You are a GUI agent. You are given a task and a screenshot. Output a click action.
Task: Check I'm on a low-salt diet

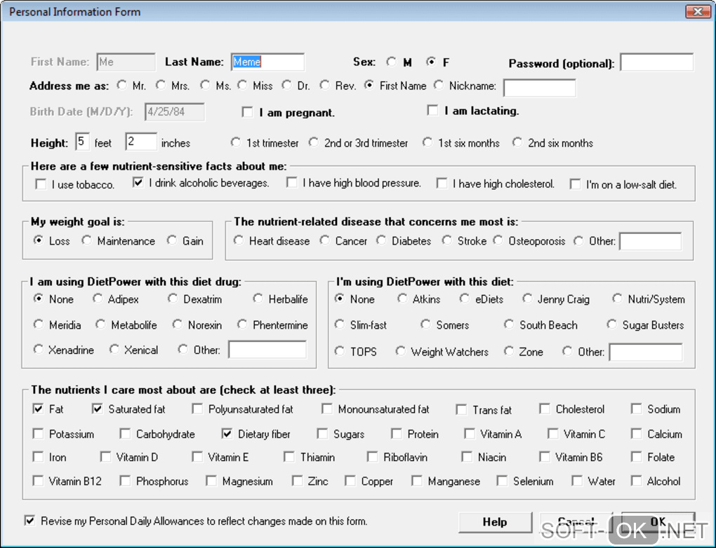[576, 184]
